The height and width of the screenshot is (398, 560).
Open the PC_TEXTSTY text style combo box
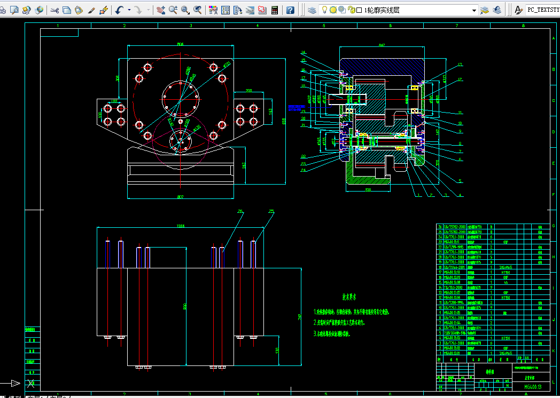click(x=542, y=10)
